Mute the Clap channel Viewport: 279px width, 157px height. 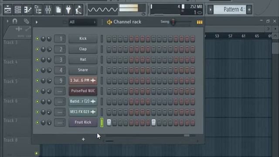tap(37, 49)
